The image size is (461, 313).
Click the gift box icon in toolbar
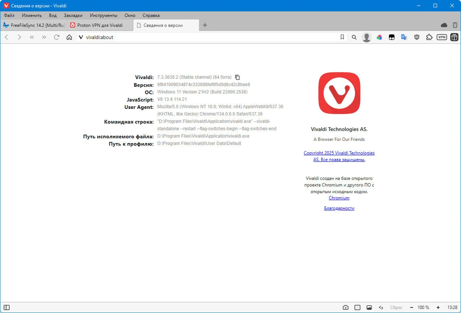454,37
